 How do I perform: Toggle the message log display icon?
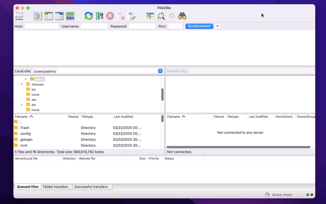38,16
